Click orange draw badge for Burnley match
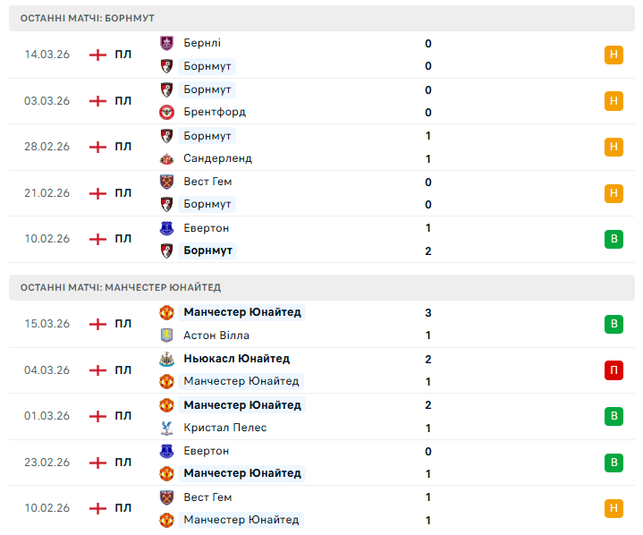The image size is (643, 535). [613, 55]
